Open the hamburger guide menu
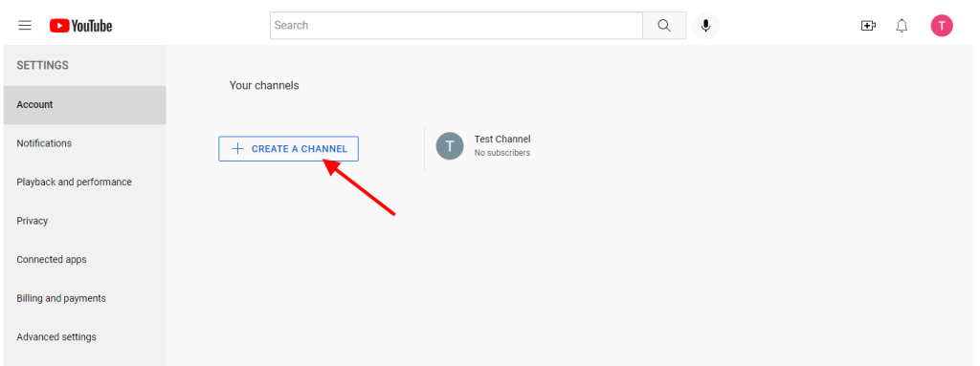The image size is (980, 366). pyautogui.click(x=25, y=26)
